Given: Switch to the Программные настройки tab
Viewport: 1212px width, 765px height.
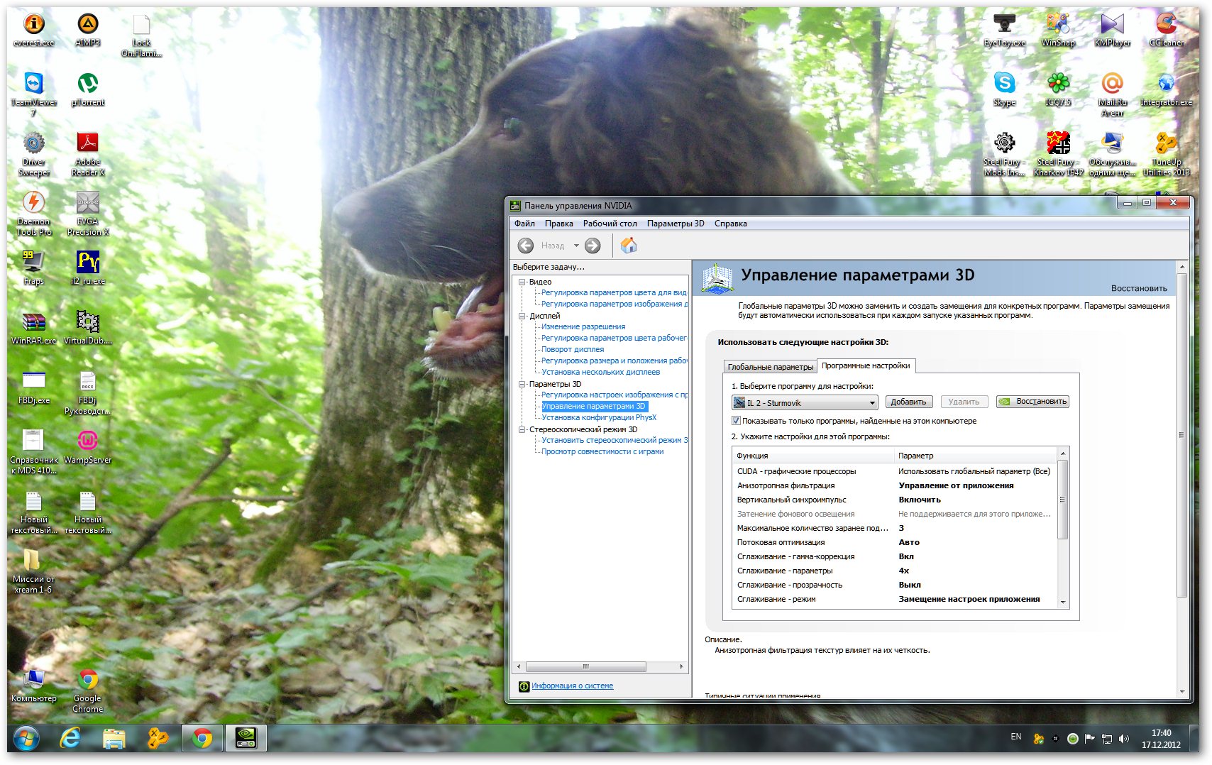Looking at the screenshot, I should point(866,365).
